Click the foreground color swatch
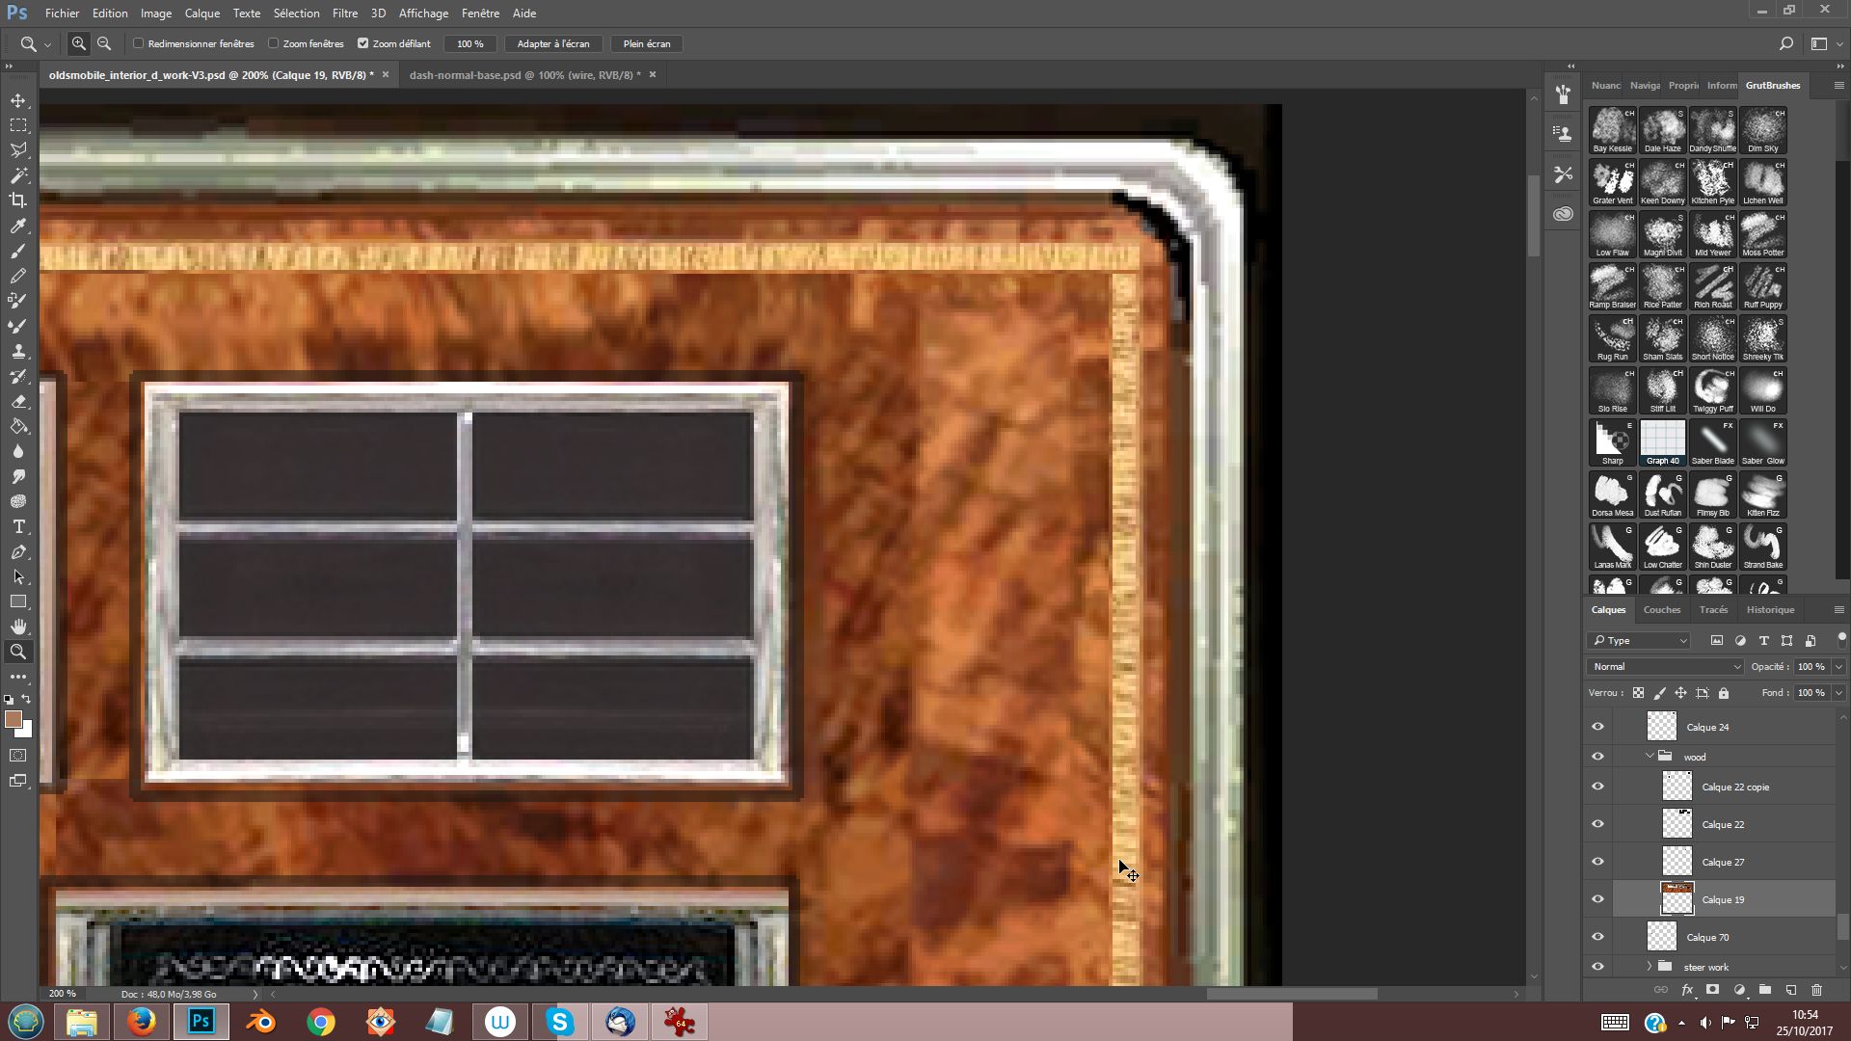The image size is (1851, 1041). tap(13, 719)
